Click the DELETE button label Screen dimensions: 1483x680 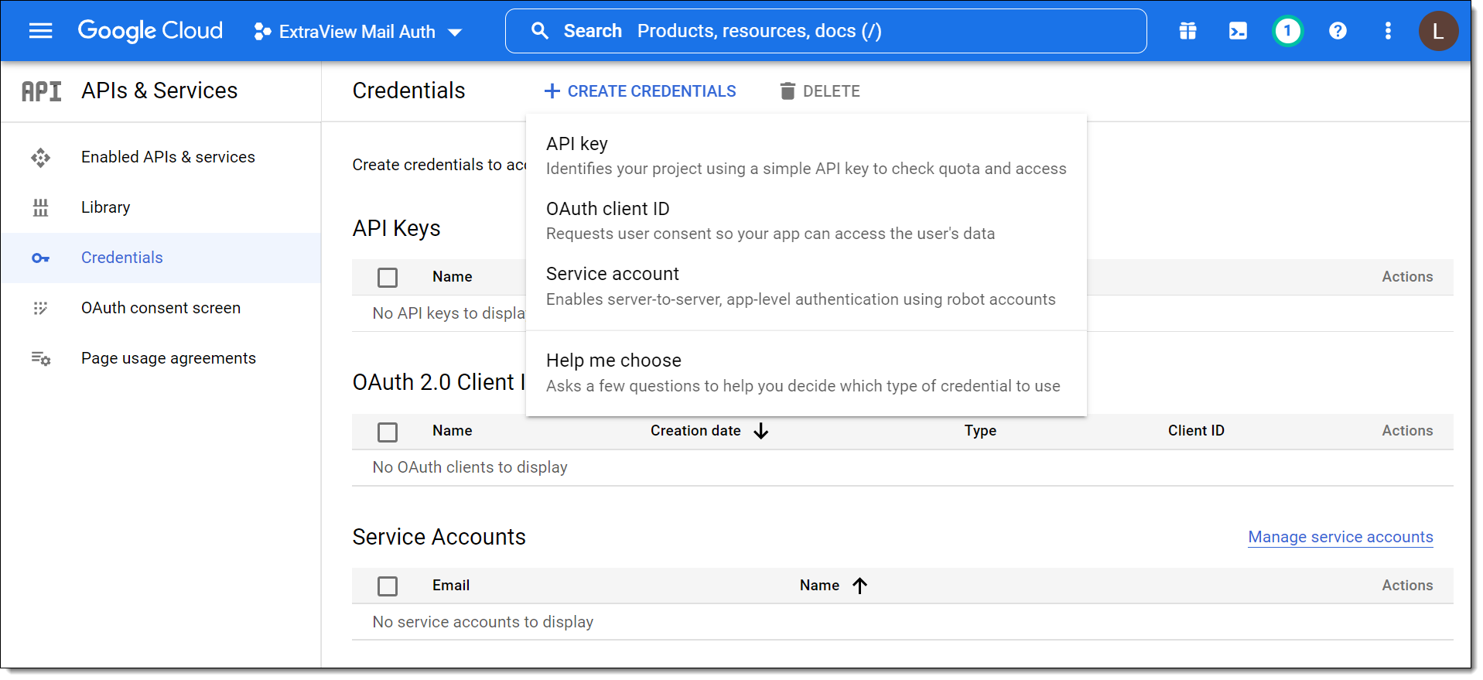pos(831,91)
